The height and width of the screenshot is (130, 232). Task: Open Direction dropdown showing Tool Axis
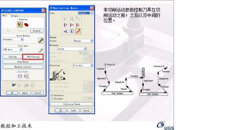(83, 65)
